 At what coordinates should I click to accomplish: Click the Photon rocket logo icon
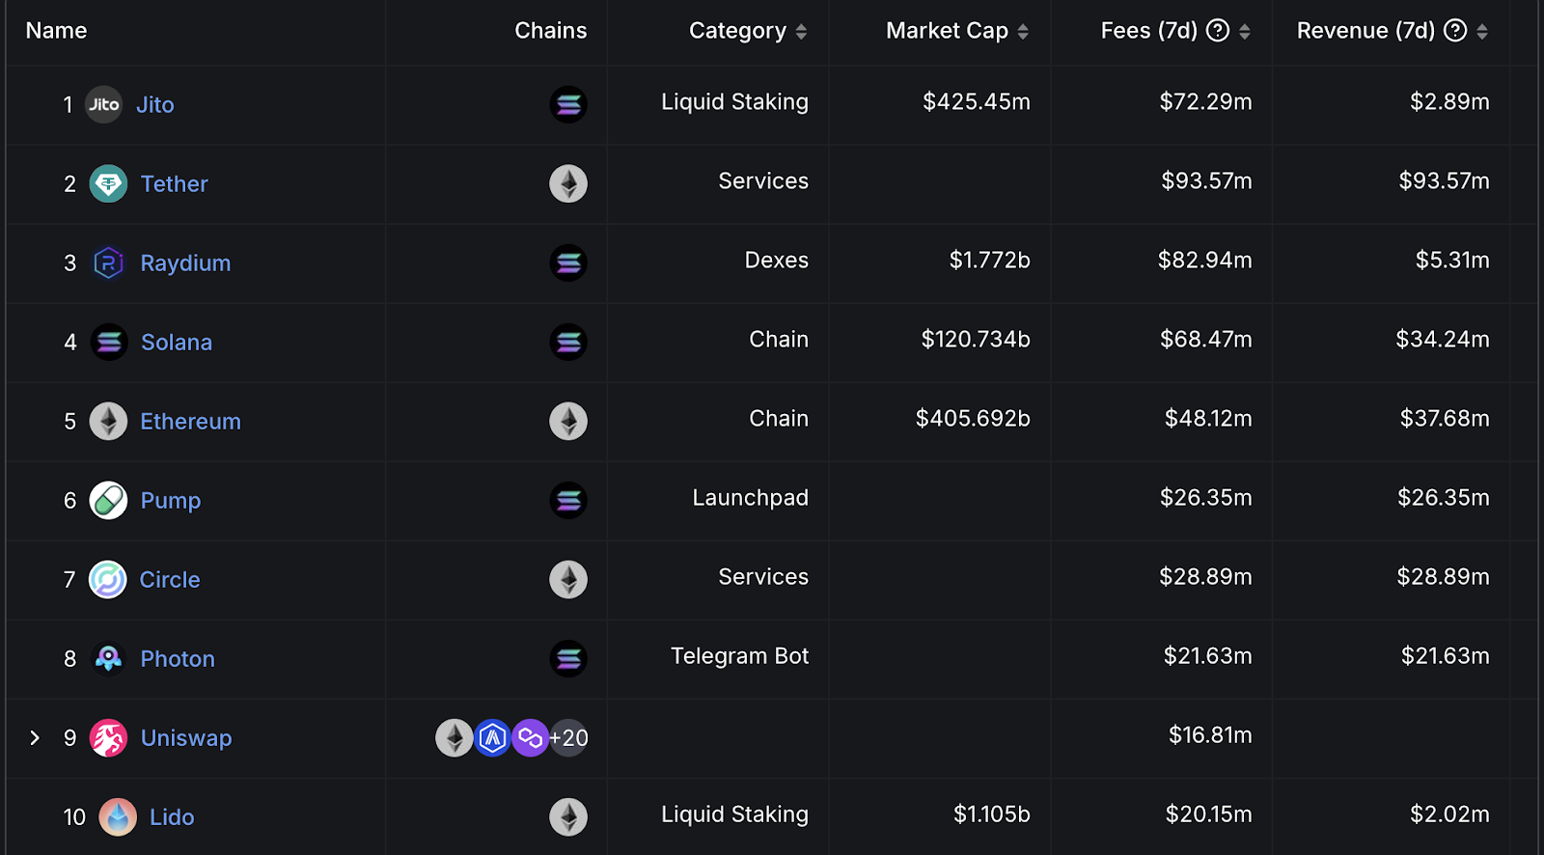108,658
